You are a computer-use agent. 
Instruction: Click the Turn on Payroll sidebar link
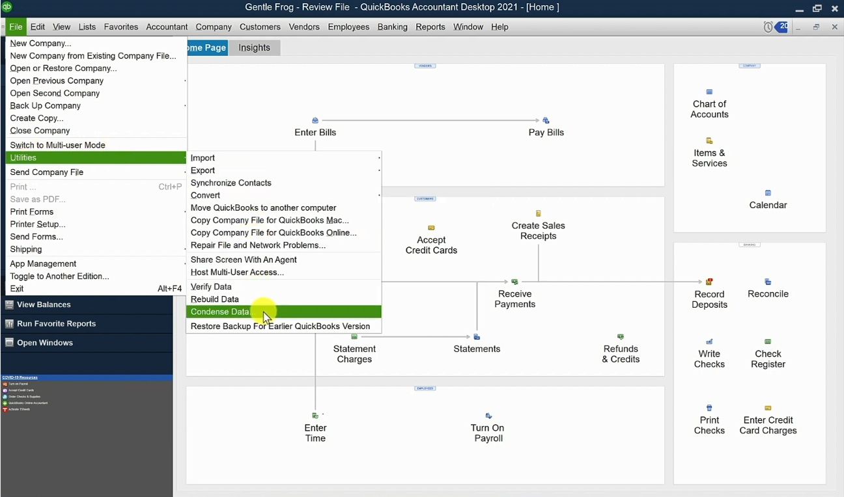[x=18, y=384]
